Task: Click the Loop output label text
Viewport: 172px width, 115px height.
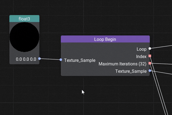Action: click(x=142, y=49)
